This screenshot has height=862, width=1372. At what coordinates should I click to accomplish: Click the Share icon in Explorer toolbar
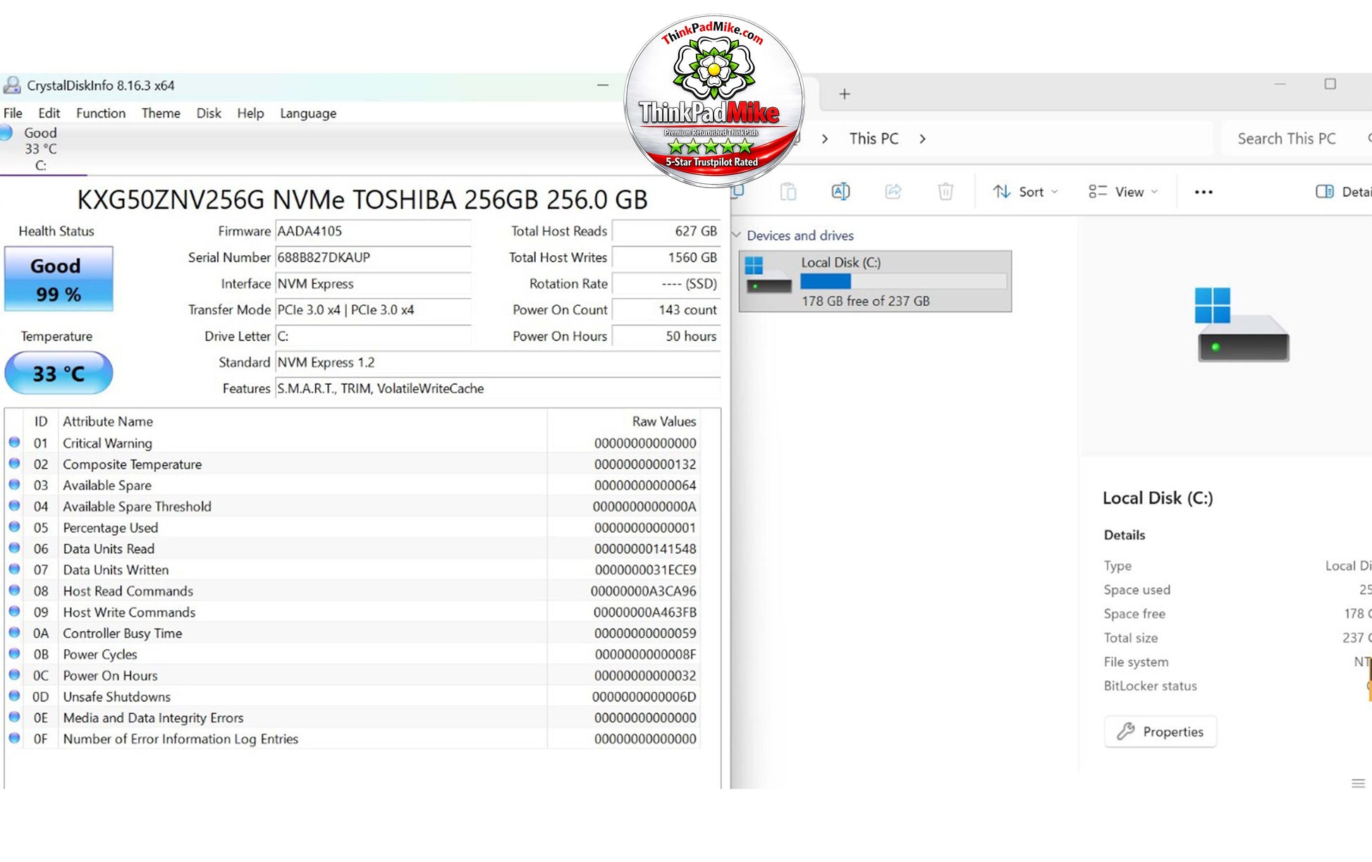click(x=893, y=192)
